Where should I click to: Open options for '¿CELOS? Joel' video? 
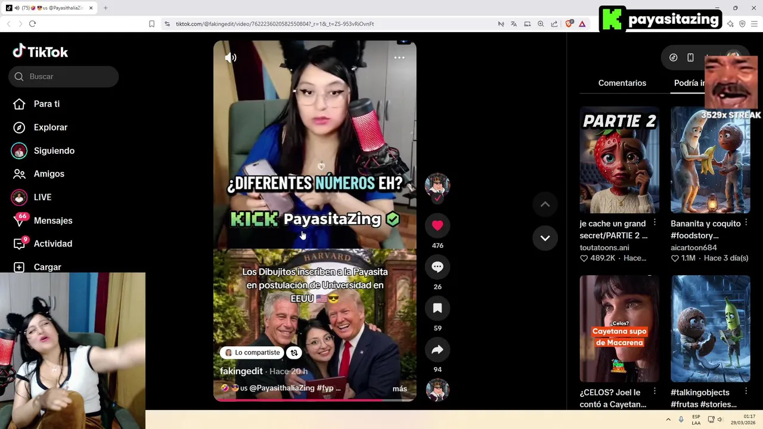coord(655,391)
